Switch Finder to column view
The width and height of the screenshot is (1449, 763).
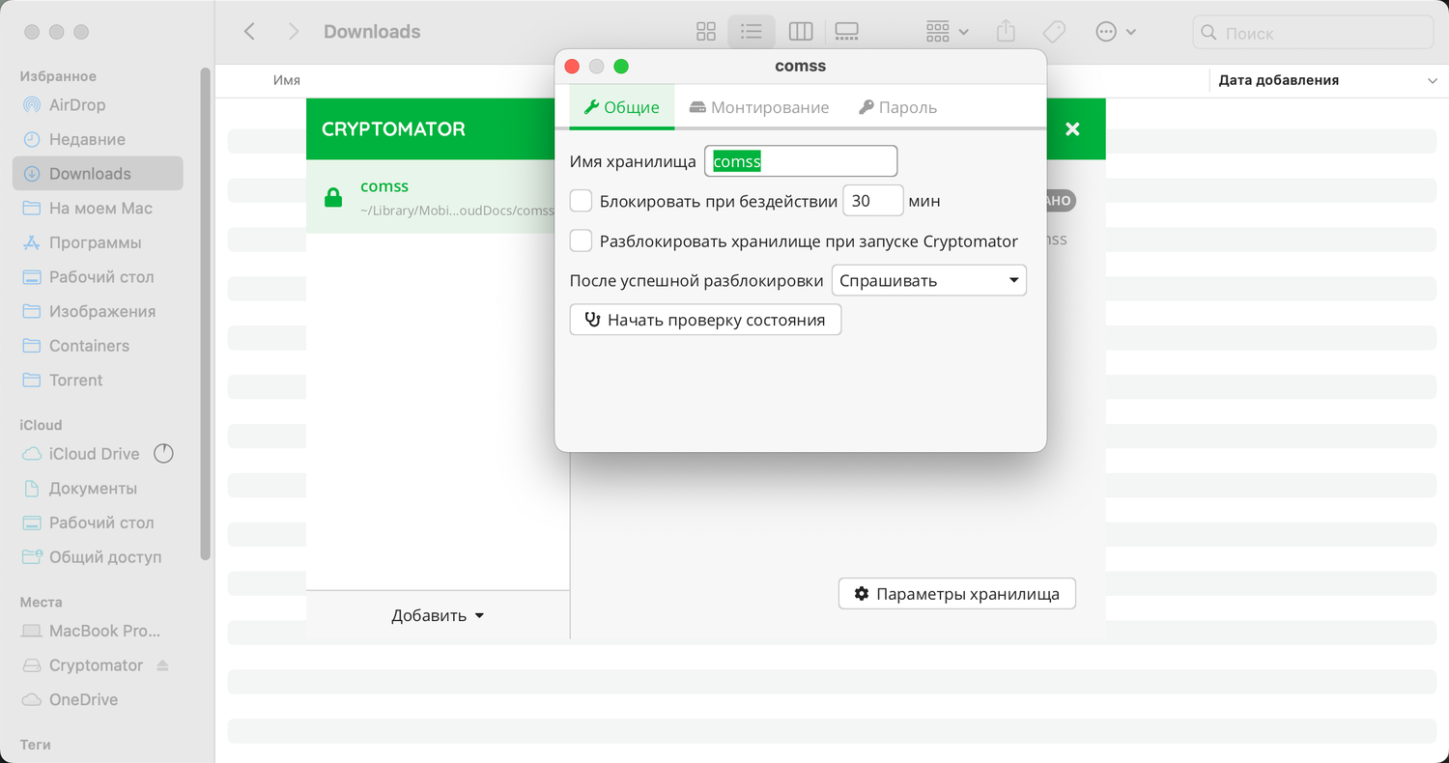pyautogui.click(x=801, y=32)
